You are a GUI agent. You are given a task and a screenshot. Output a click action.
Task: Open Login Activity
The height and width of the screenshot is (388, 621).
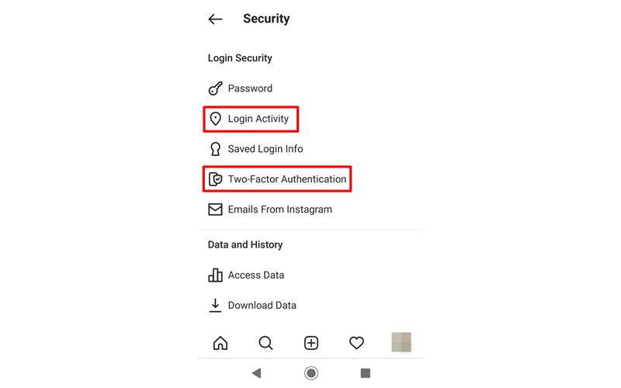click(258, 119)
